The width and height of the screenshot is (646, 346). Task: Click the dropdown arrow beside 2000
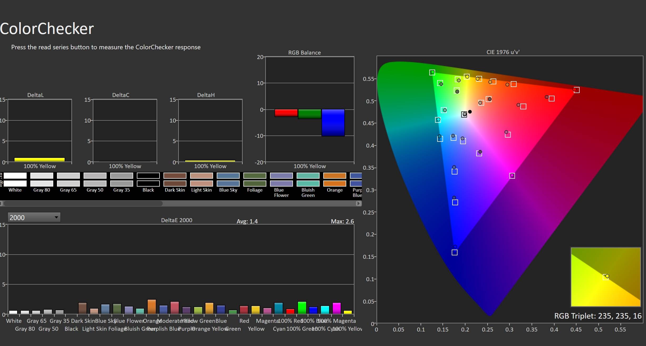point(56,217)
